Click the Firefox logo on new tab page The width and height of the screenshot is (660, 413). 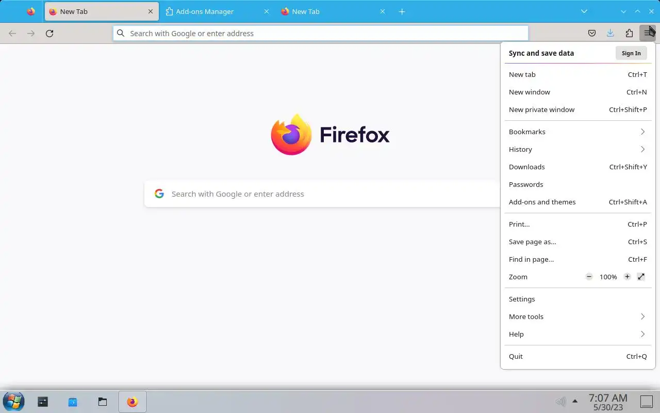[330, 134]
